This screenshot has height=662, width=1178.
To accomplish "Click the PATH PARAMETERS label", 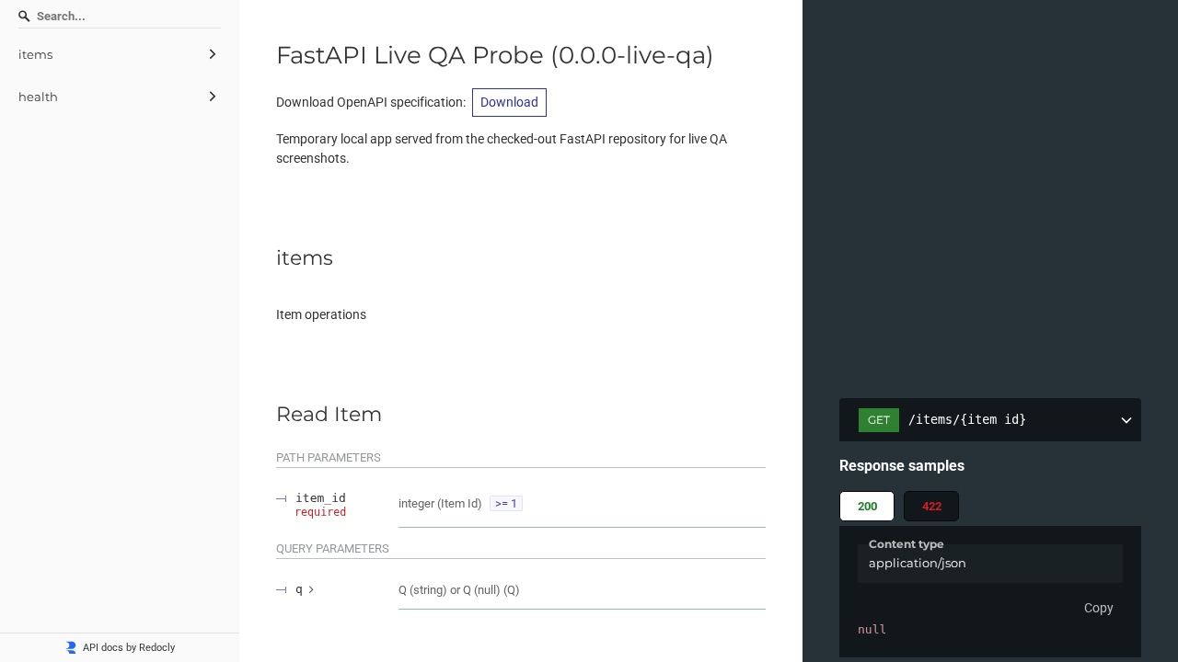I will point(329,458).
